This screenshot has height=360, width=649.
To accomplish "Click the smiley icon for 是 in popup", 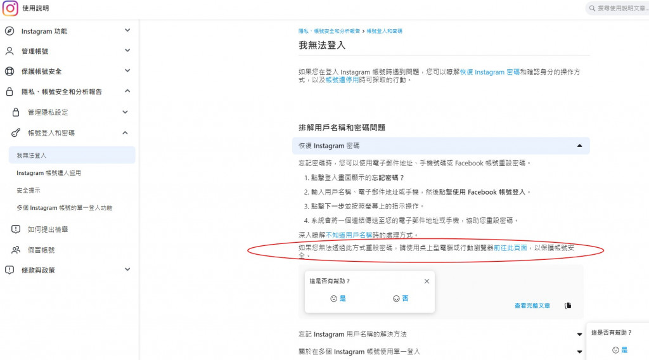I will point(333,299).
